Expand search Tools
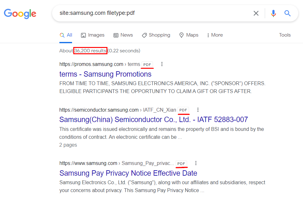 [x=284, y=35]
